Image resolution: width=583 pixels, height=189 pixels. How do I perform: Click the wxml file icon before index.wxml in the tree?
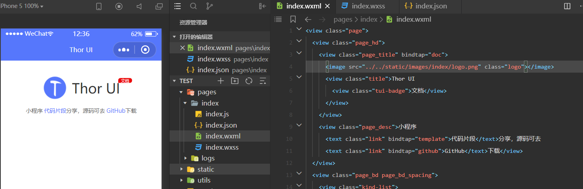[x=198, y=136]
